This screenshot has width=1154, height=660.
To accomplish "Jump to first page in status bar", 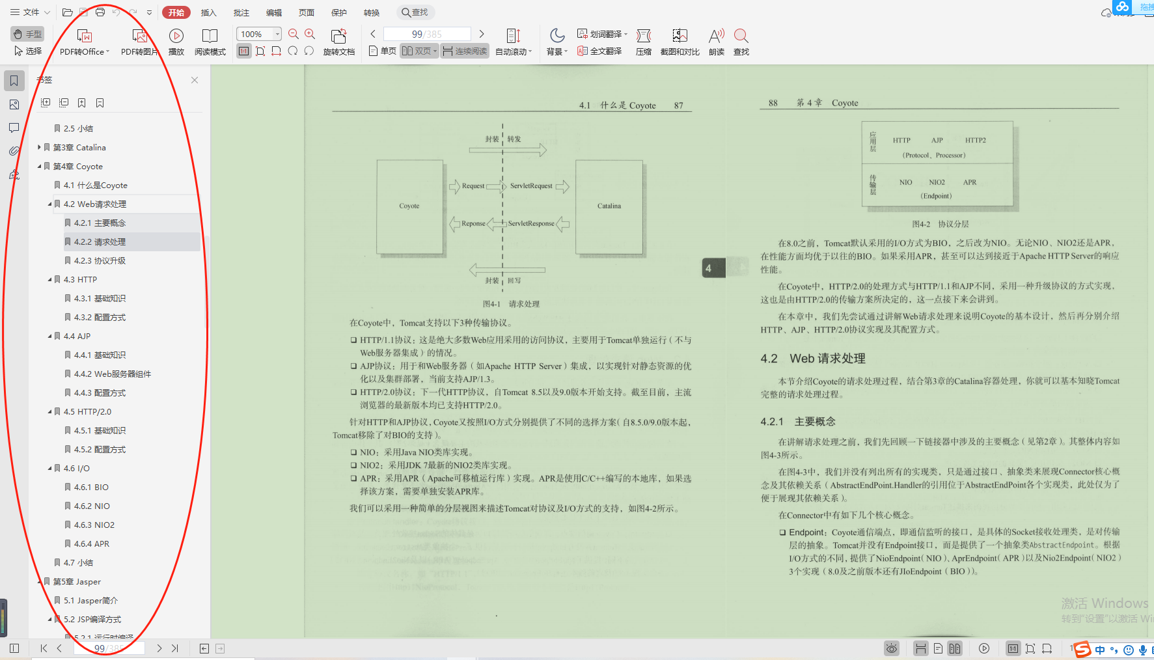I will (44, 648).
